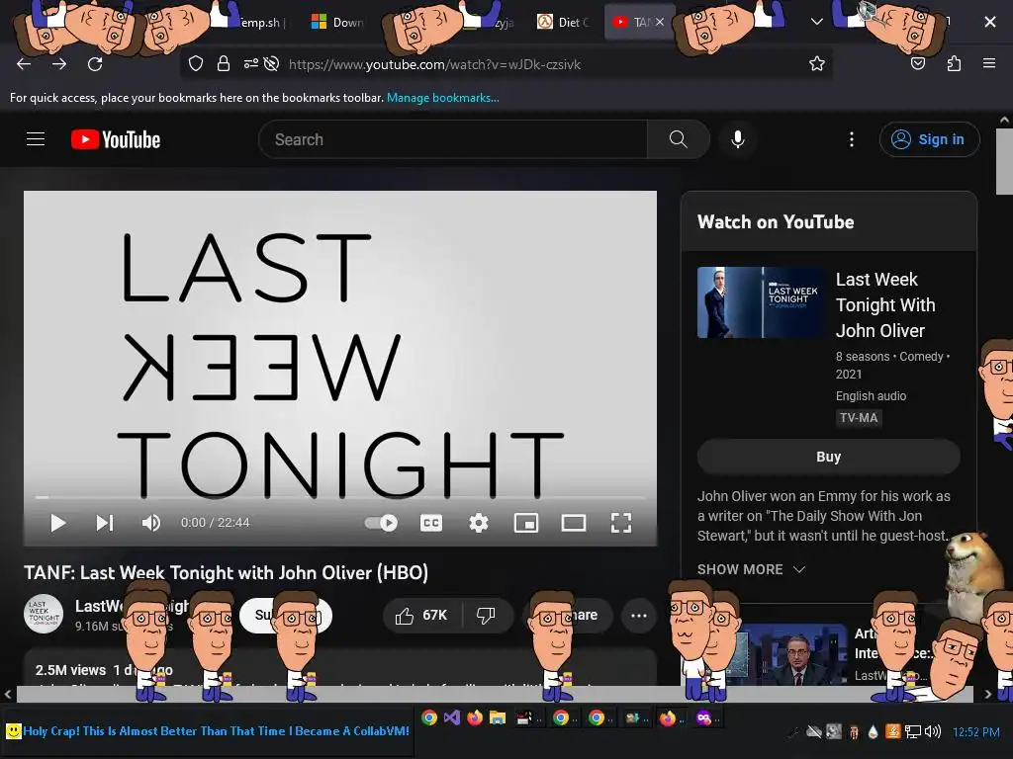Click the taskbar volume speaker icon
The image size is (1013, 759).
pyautogui.click(x=933, y=731)
